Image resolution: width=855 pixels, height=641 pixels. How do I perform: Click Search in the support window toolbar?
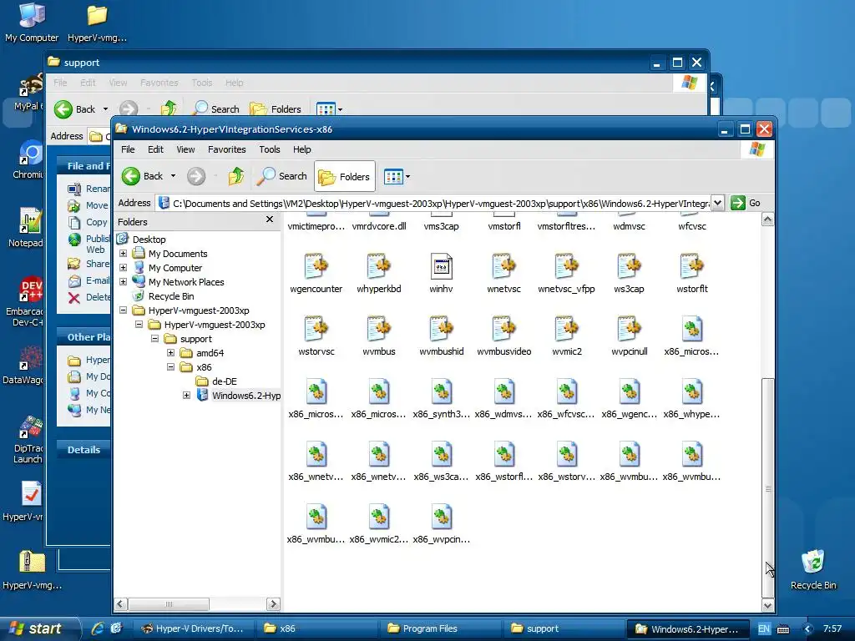(216, 109)
